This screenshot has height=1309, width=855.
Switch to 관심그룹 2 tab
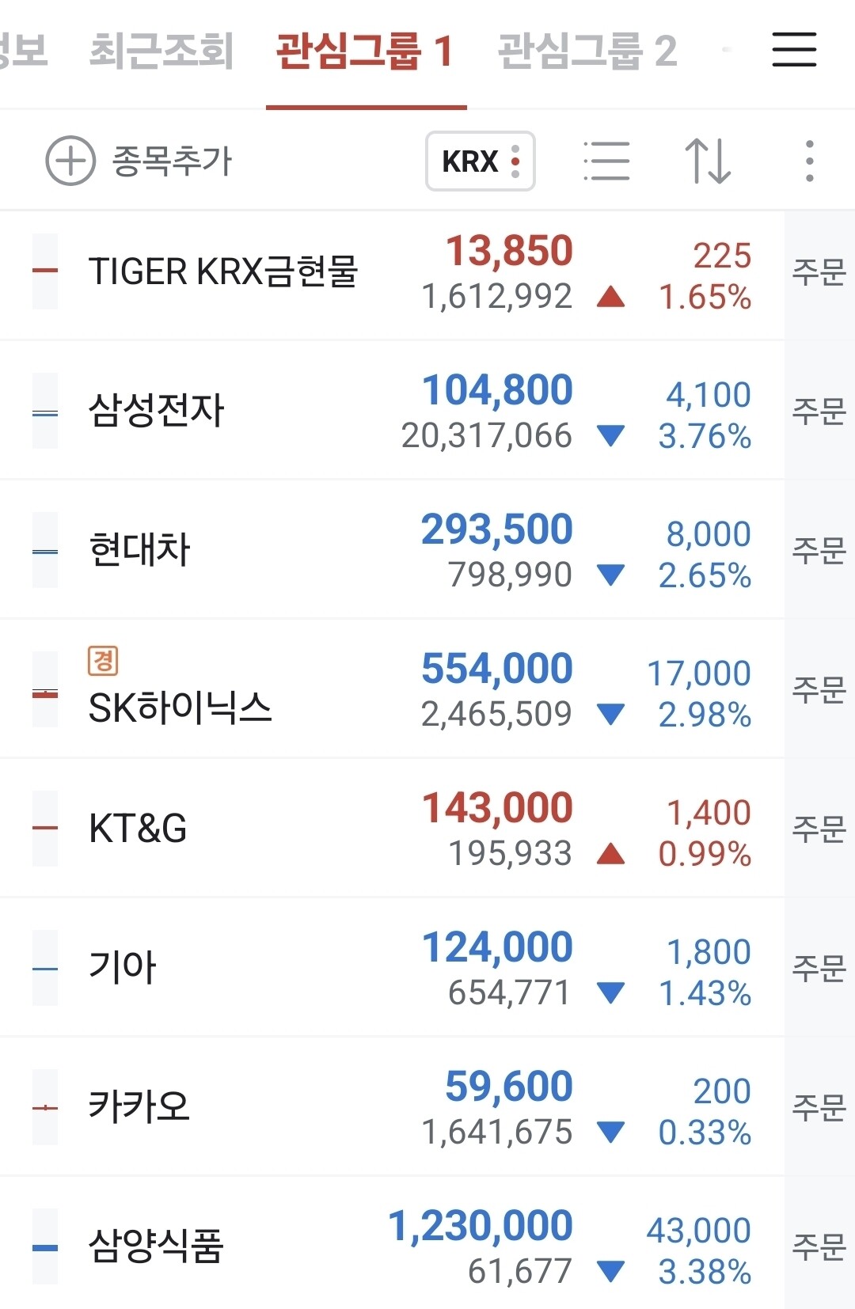tap(587, 51)
